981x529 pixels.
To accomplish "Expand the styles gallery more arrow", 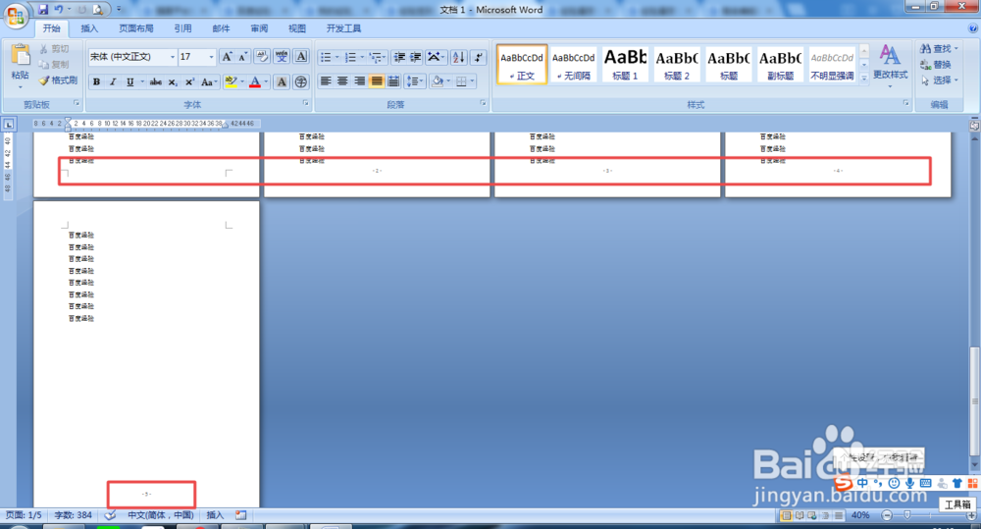I will coord(864,79).
